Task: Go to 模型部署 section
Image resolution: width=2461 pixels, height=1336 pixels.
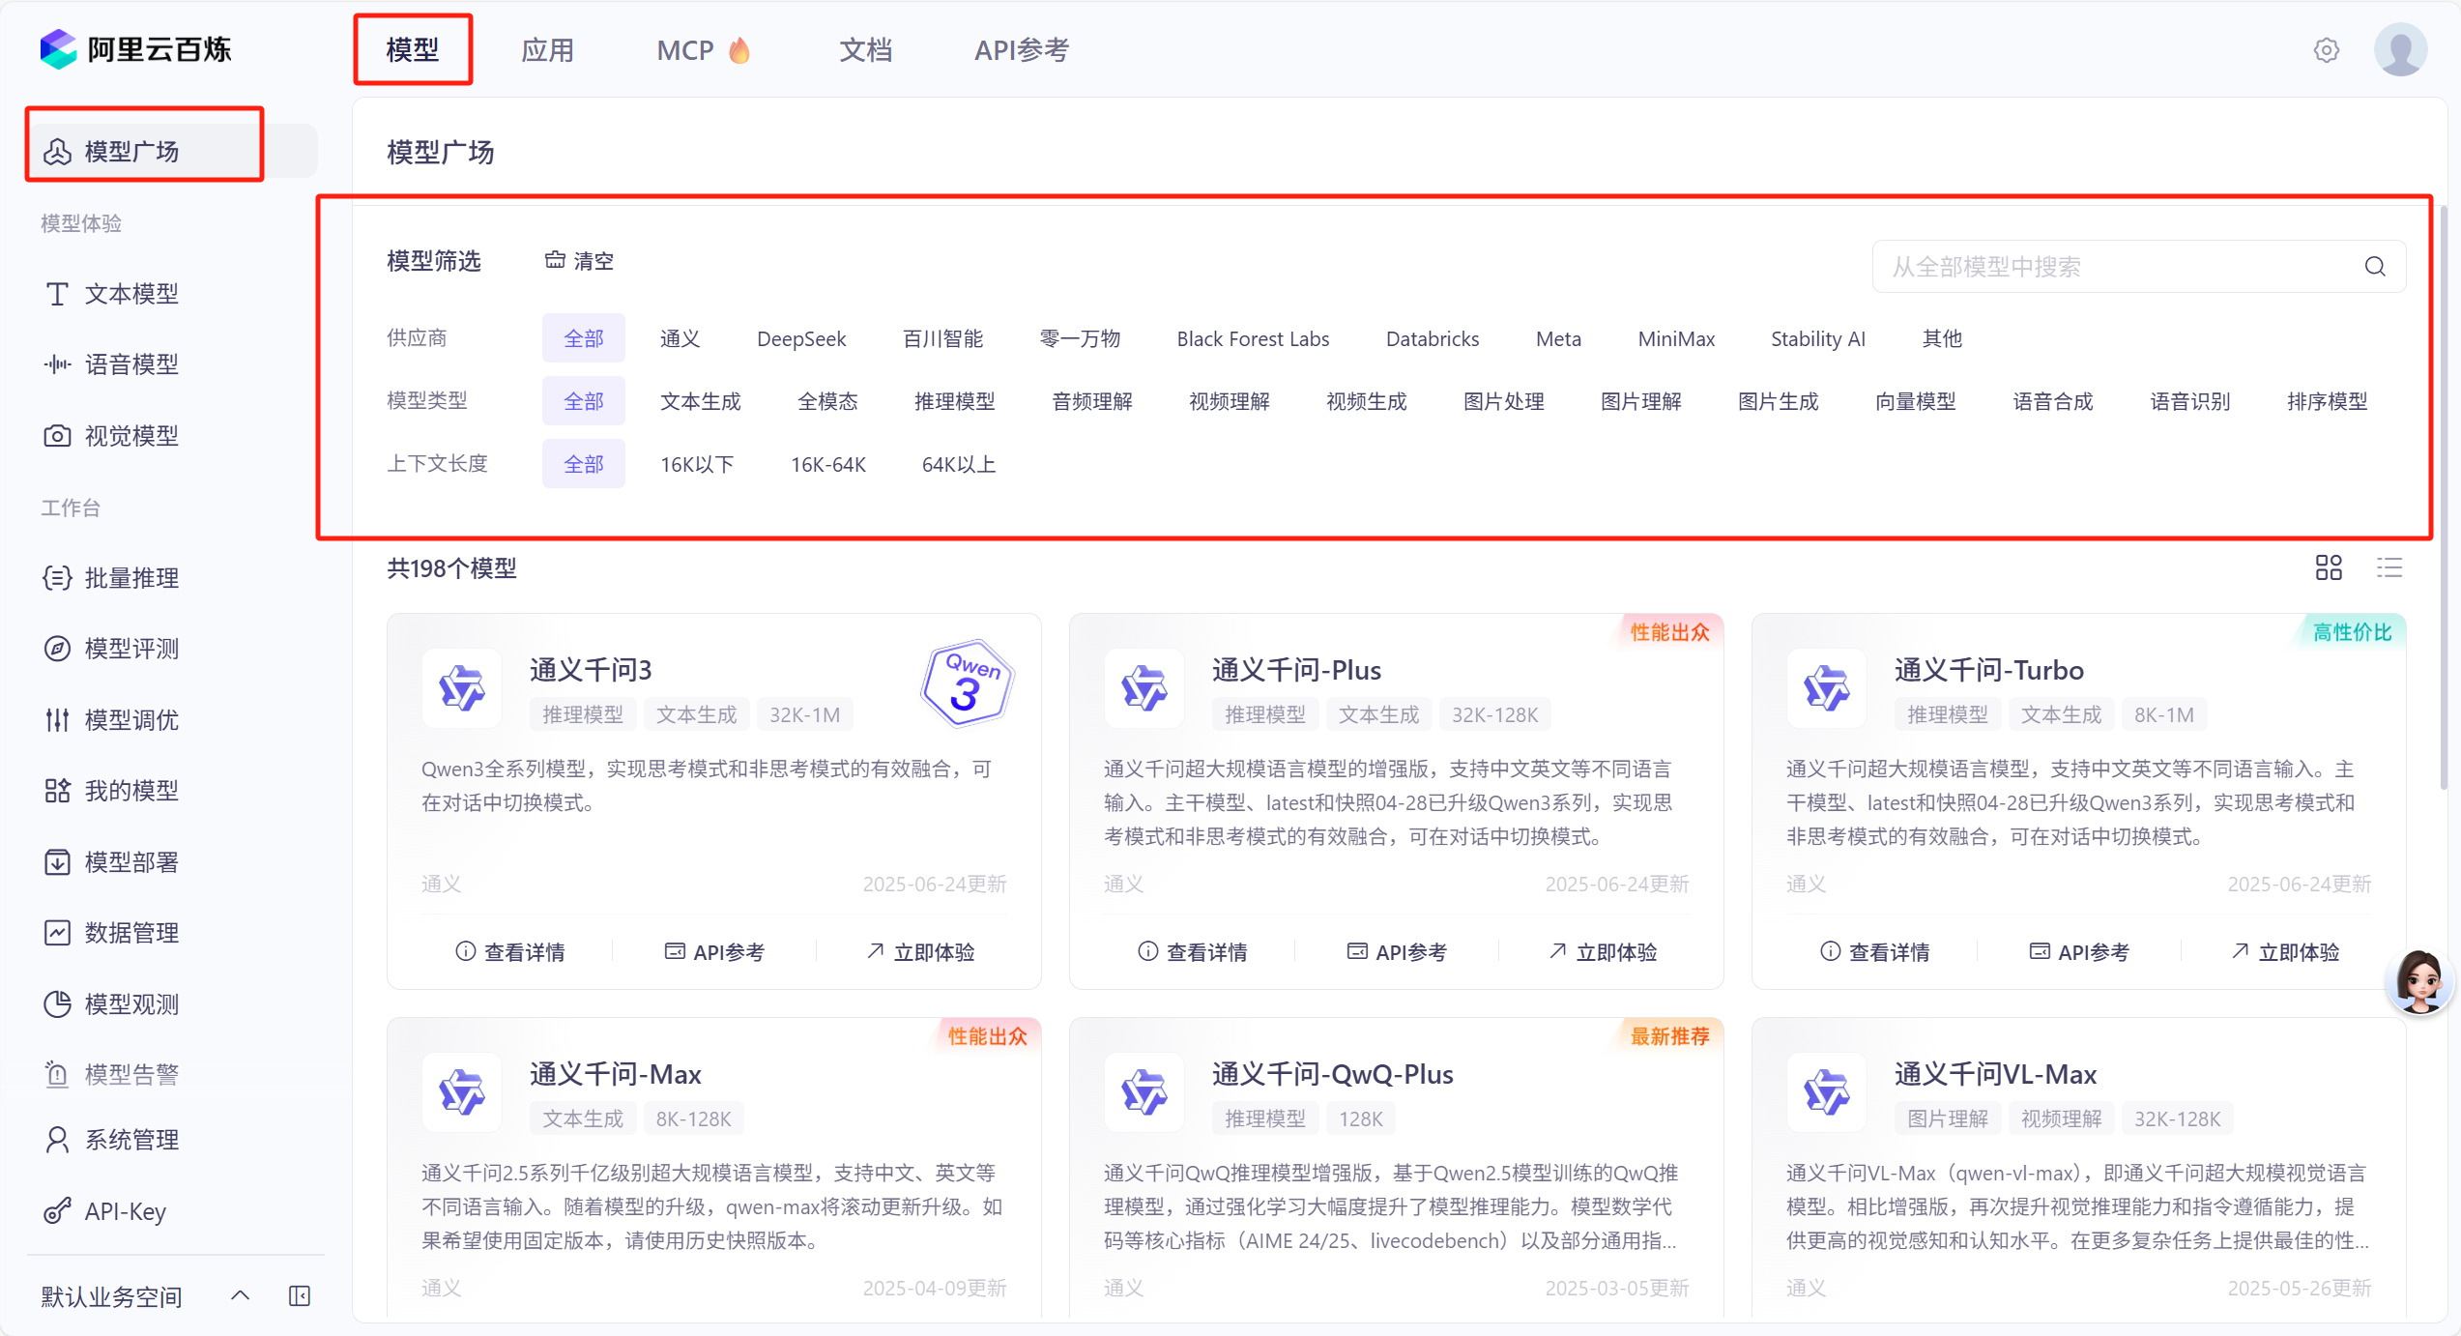Action: click(130, 861)
